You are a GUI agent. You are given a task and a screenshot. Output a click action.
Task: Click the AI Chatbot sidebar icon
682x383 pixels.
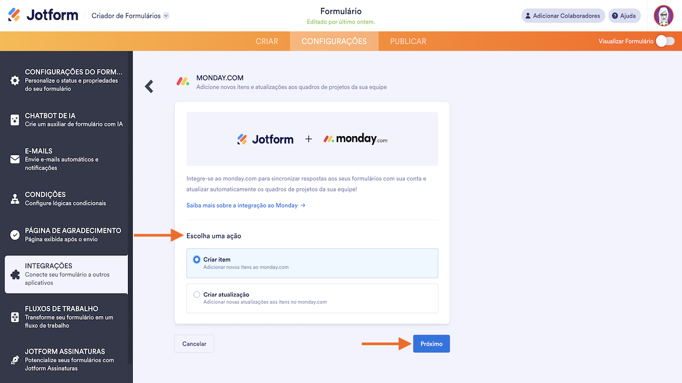coord(15,120)
